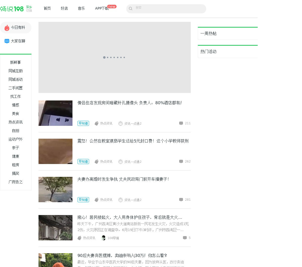Select the last carousel indicator dot
Image resolution: width=302 pixels, height=267 pixels.
coord(124,58)
